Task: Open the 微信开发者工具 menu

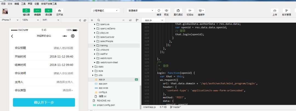Action: point(49,4)
